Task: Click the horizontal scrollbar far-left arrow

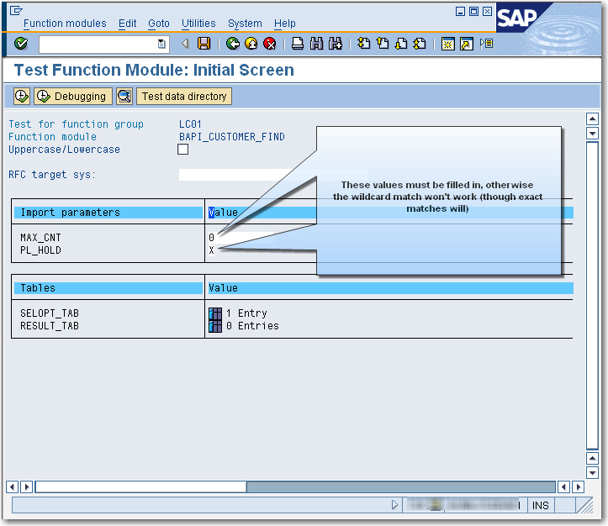Action: [x=12, y=487]
